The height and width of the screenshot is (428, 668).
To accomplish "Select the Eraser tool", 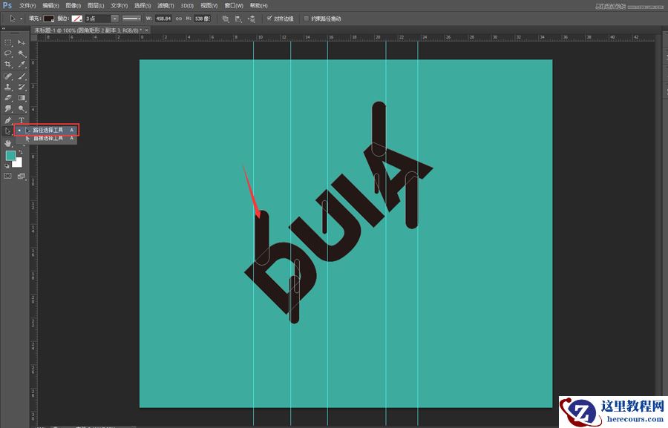I will coord(8,97).
